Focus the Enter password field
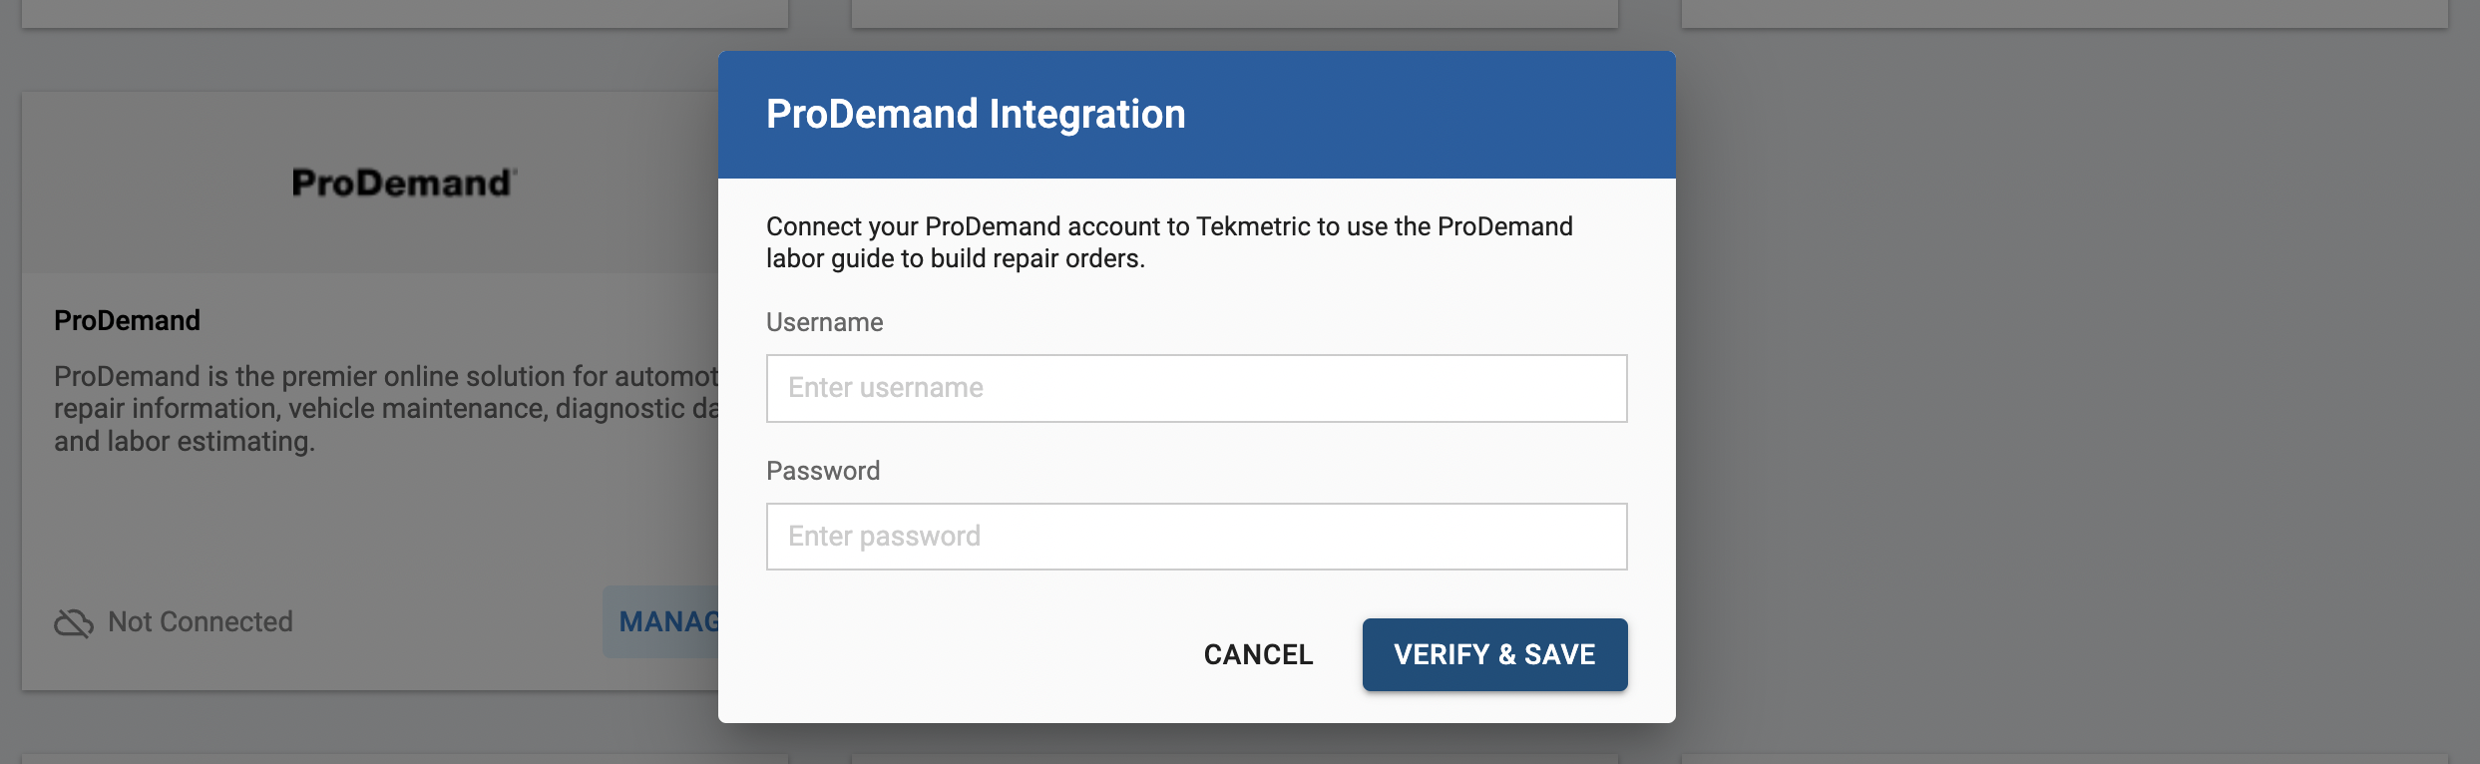The height and width of the screenshot is (764, 2480). [1196, 537]
